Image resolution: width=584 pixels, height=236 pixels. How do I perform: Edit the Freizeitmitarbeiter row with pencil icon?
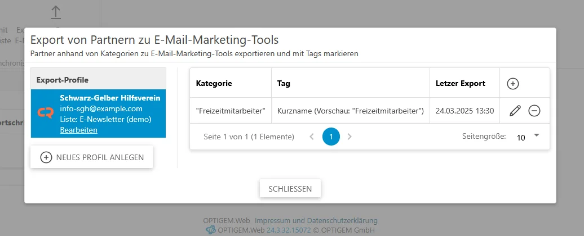tap(515, 111)
